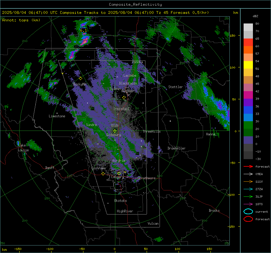The width and height of the screenshot is (271, 253).
Task: Click the Drumheller city label
Action: [x=176, y=148]
